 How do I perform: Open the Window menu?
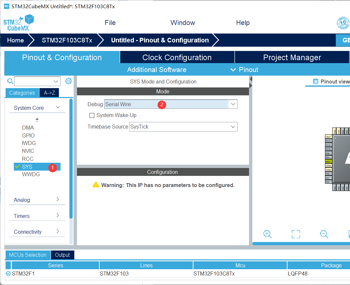(x=183, y=23)
